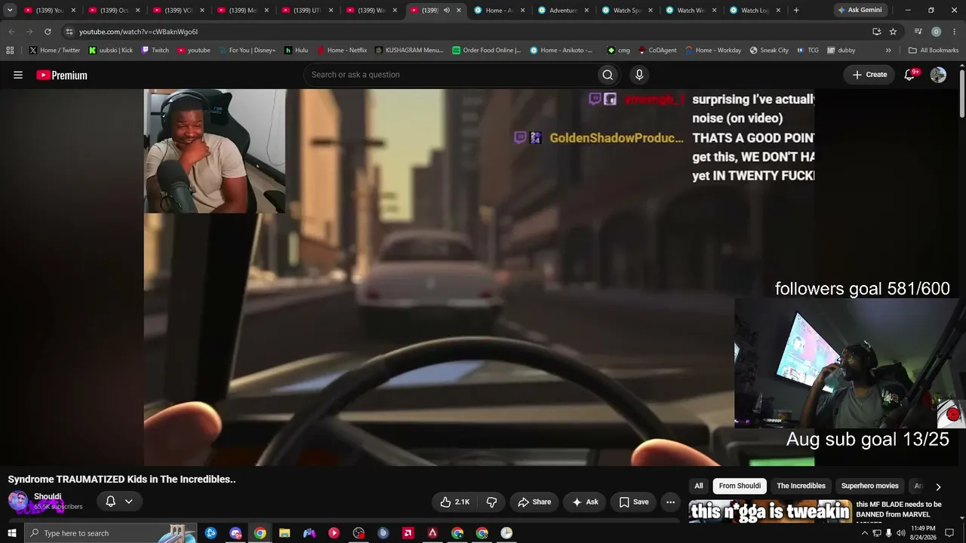966x543 pixels.
Task: Open All Bookmarks folder
Action: [933, 50]
